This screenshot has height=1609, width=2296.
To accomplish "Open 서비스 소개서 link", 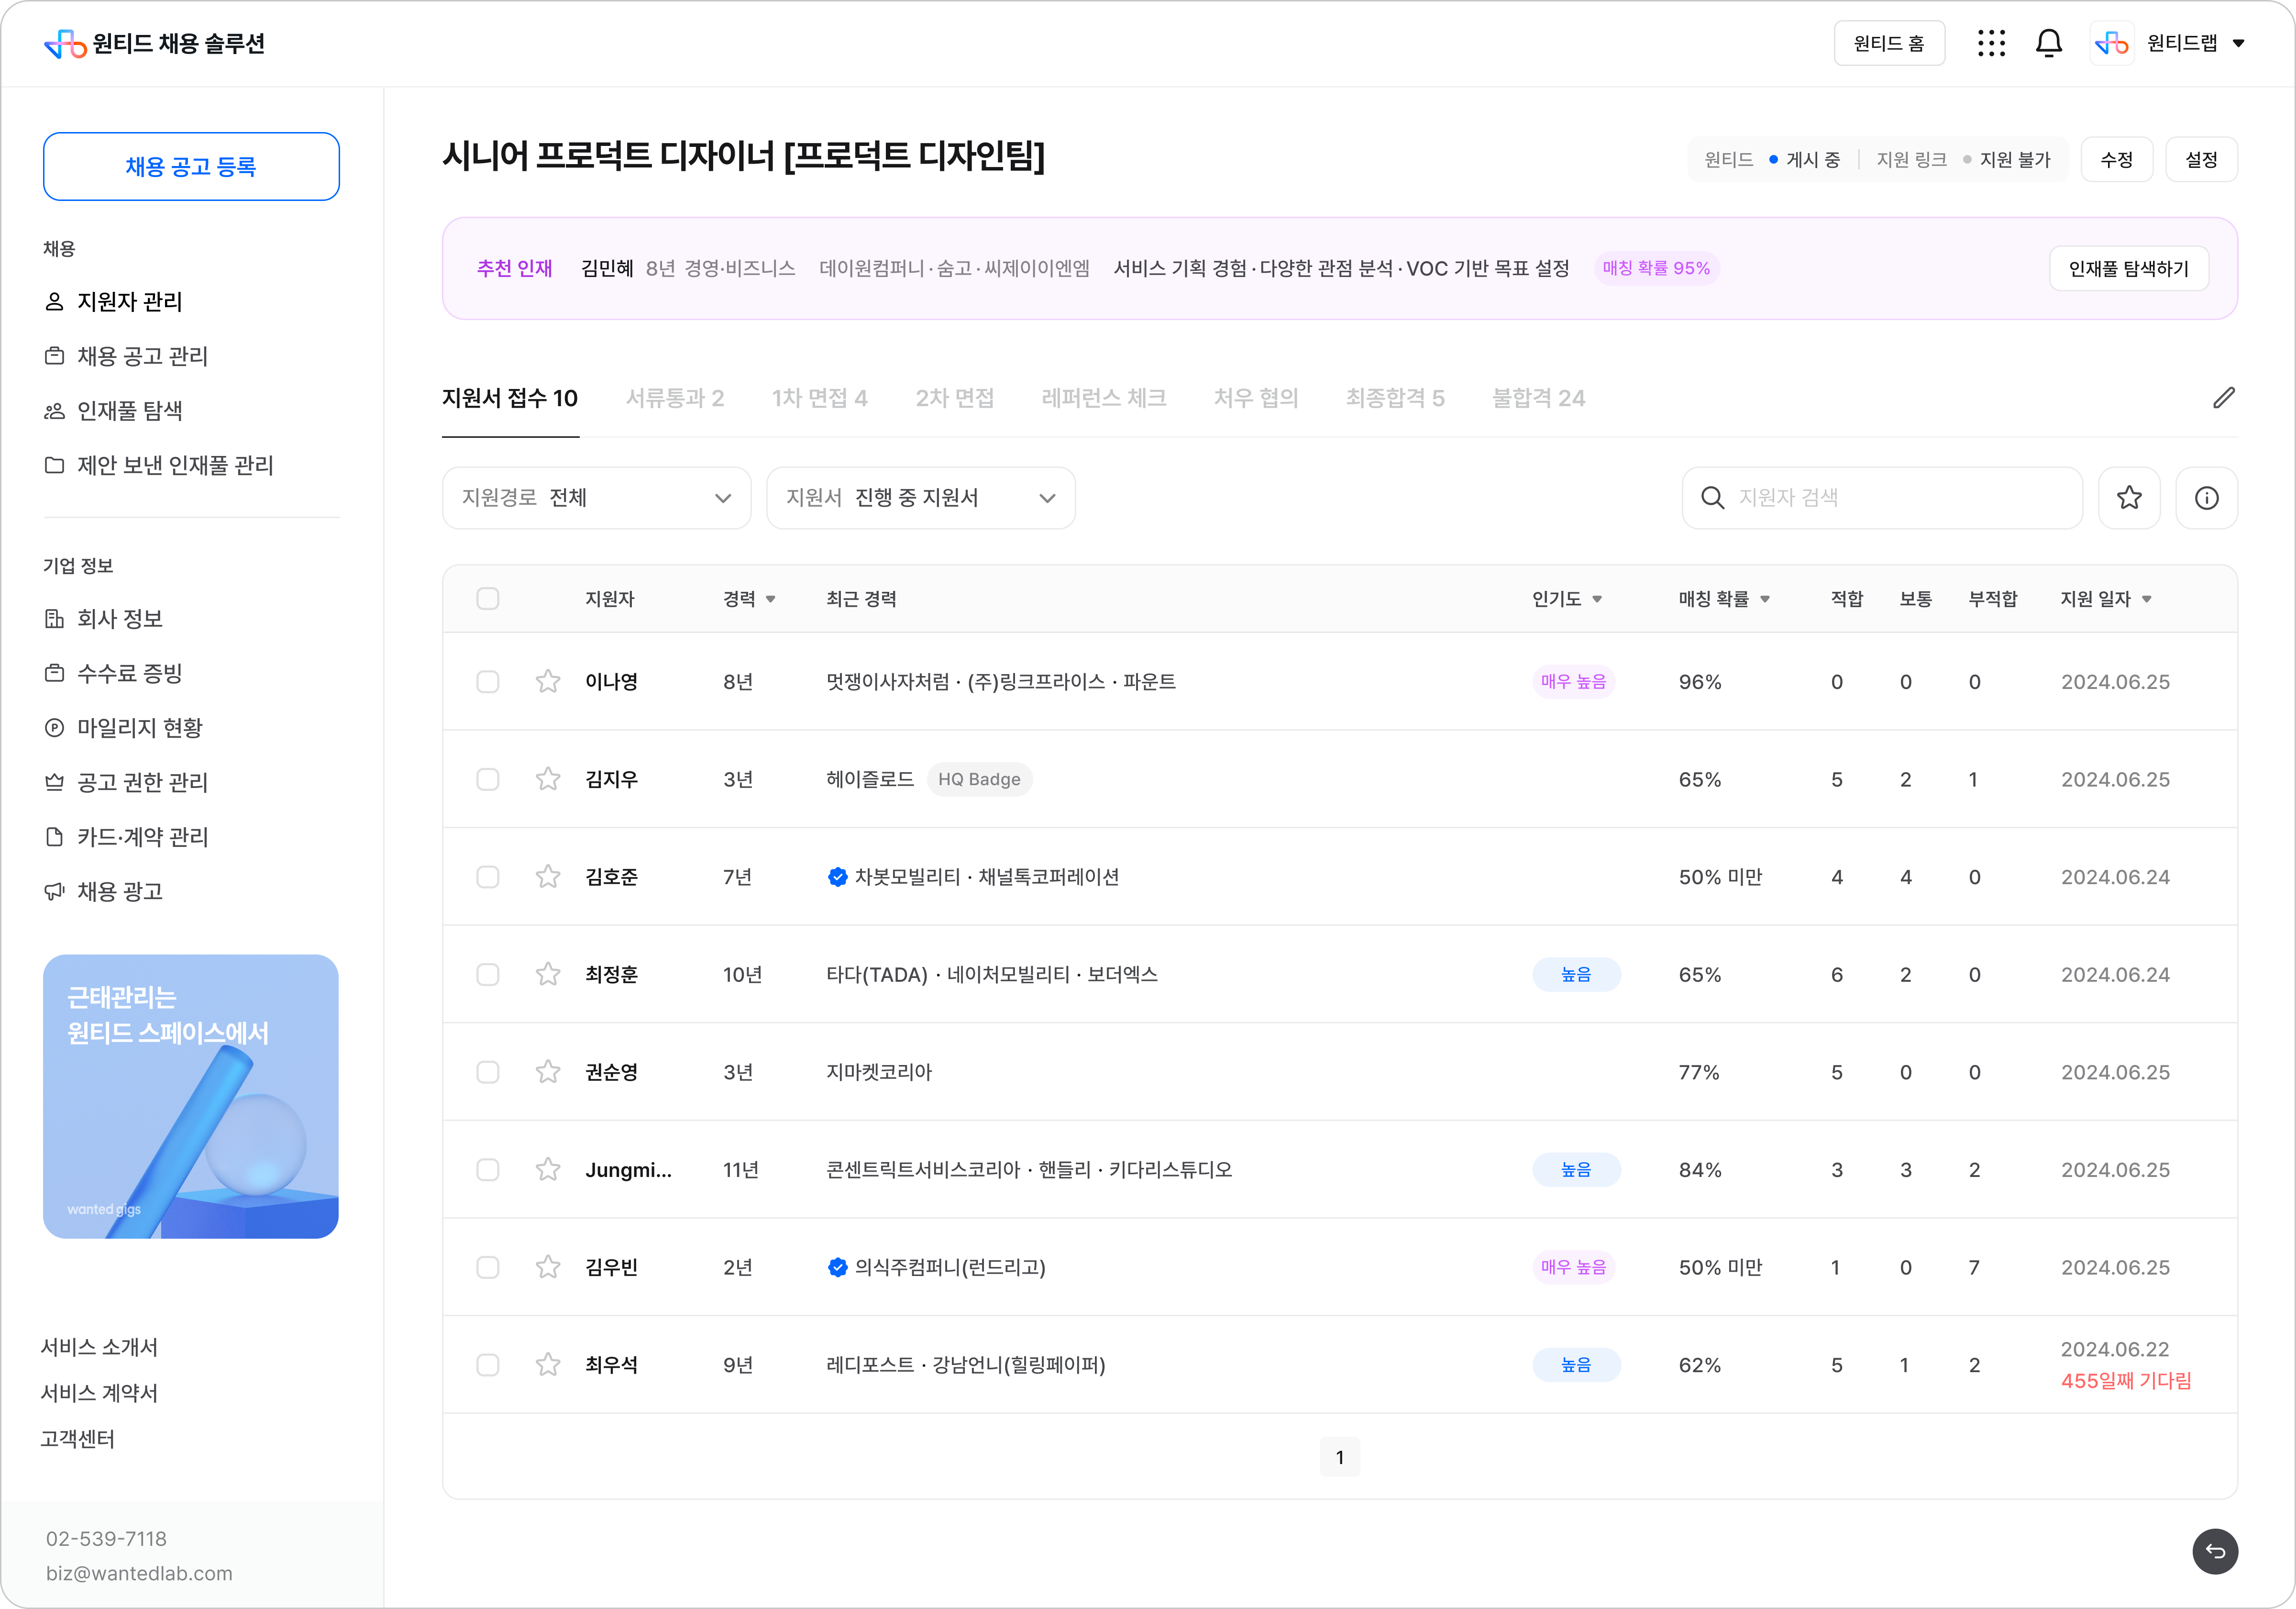I will (99, 1347).
